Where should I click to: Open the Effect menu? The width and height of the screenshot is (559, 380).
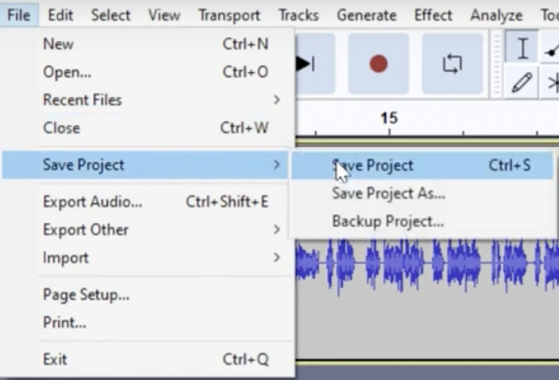[x=433, y=15]
